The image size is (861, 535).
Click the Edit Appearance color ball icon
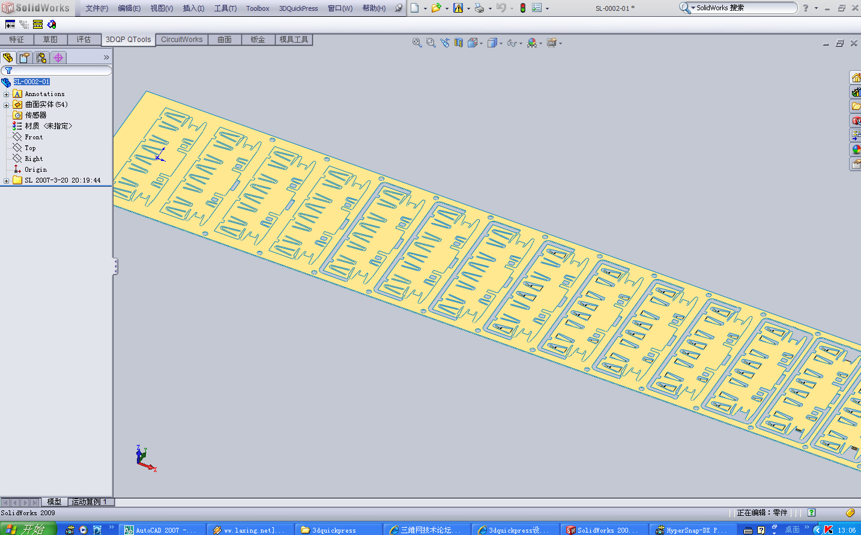pyautogui.click(x=531, y=43)
